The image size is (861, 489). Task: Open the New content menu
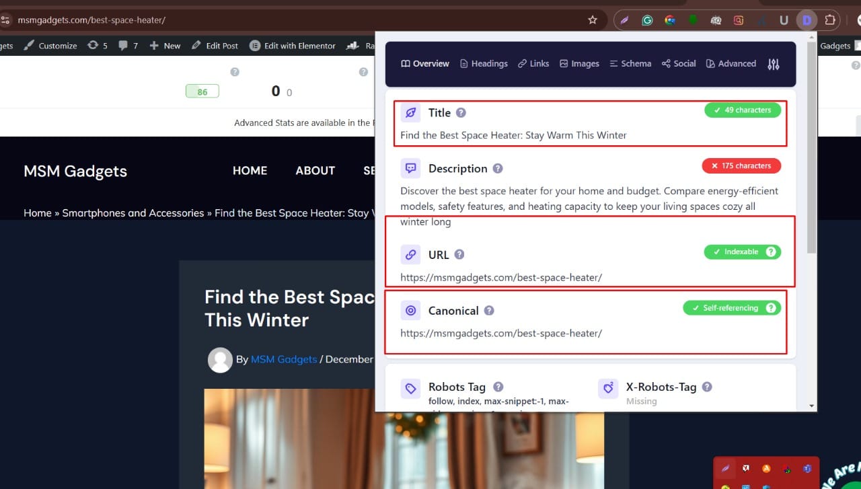pyautogui.click(x=165, y=46)
